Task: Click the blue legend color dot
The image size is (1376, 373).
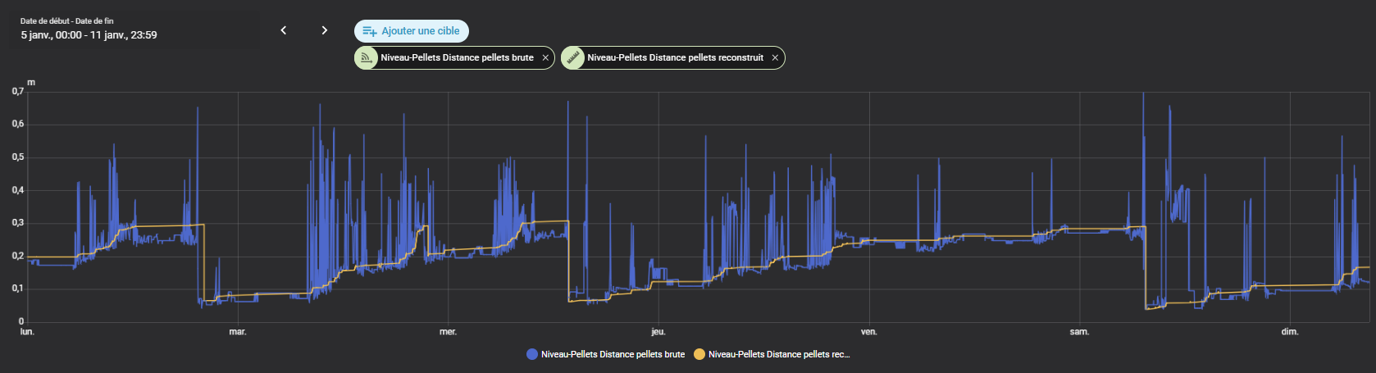Action: 532,354
